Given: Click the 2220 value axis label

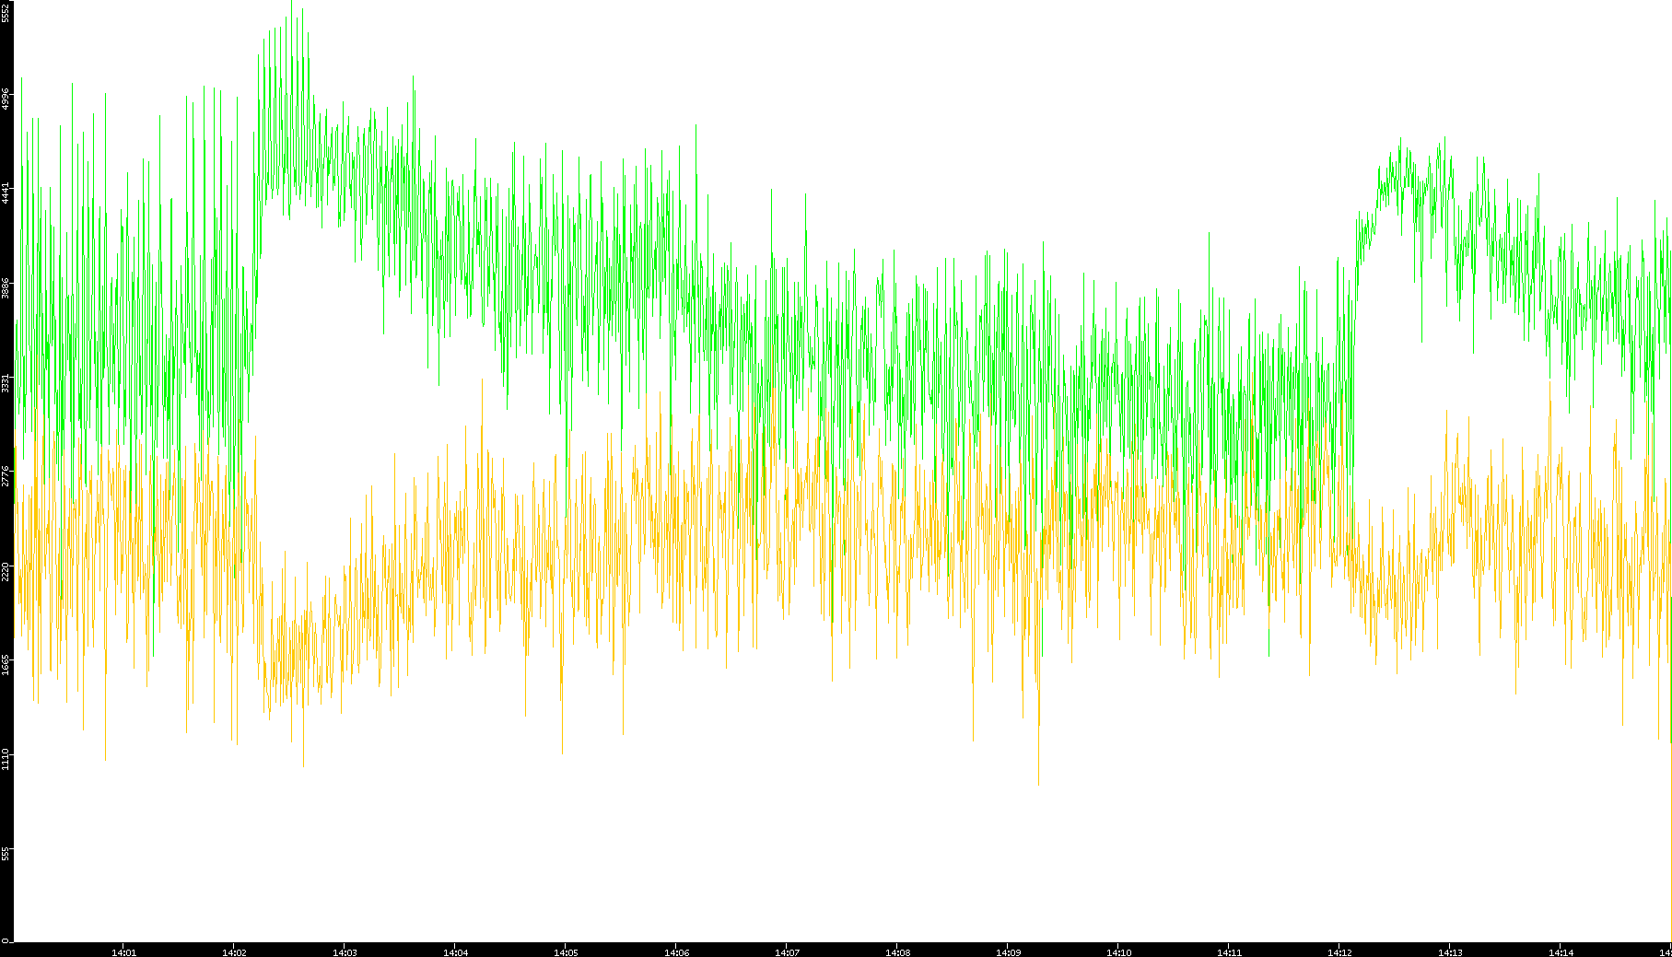Looking at the screenshot, I should point(6,572).
